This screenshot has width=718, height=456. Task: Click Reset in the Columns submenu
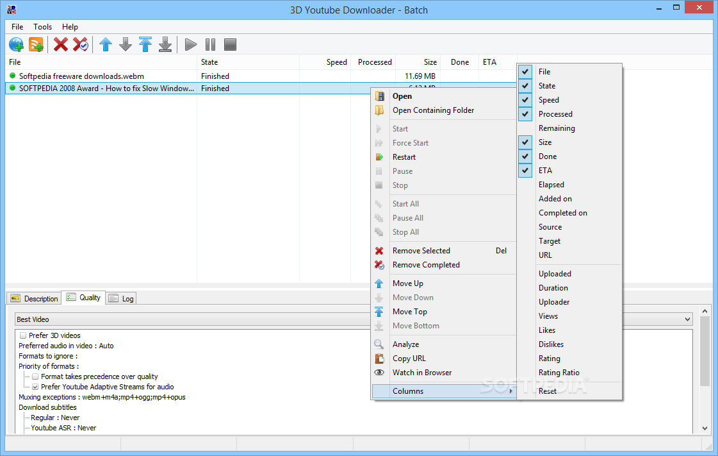pos(569,391)
